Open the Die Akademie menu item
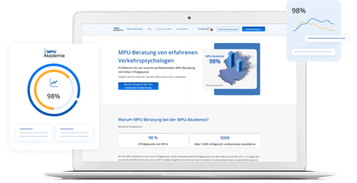357x183 pixels. pos(182,29)
